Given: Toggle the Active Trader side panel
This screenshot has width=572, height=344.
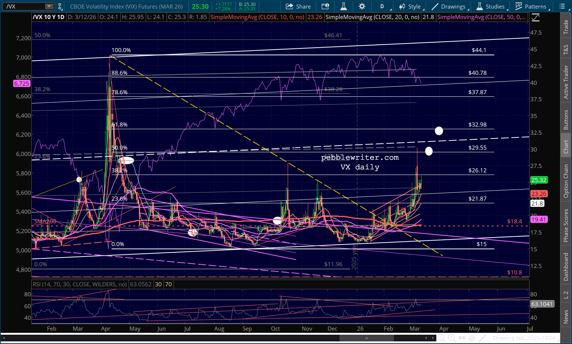Looking at the screenshot, I should [566, 82].
